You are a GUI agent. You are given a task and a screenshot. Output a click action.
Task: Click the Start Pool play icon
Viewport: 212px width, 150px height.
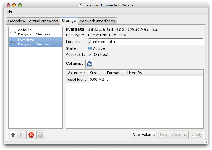(x=22, y=135)
